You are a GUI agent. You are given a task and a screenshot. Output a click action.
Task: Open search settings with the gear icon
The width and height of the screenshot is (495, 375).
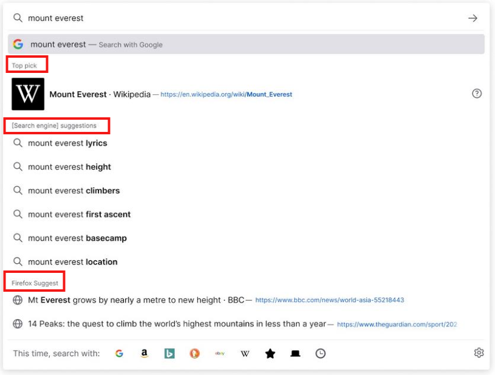(x=479, y=353)
